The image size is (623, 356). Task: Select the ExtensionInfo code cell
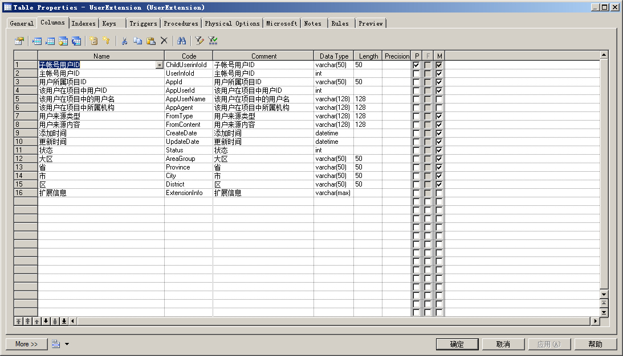point(189,193)
